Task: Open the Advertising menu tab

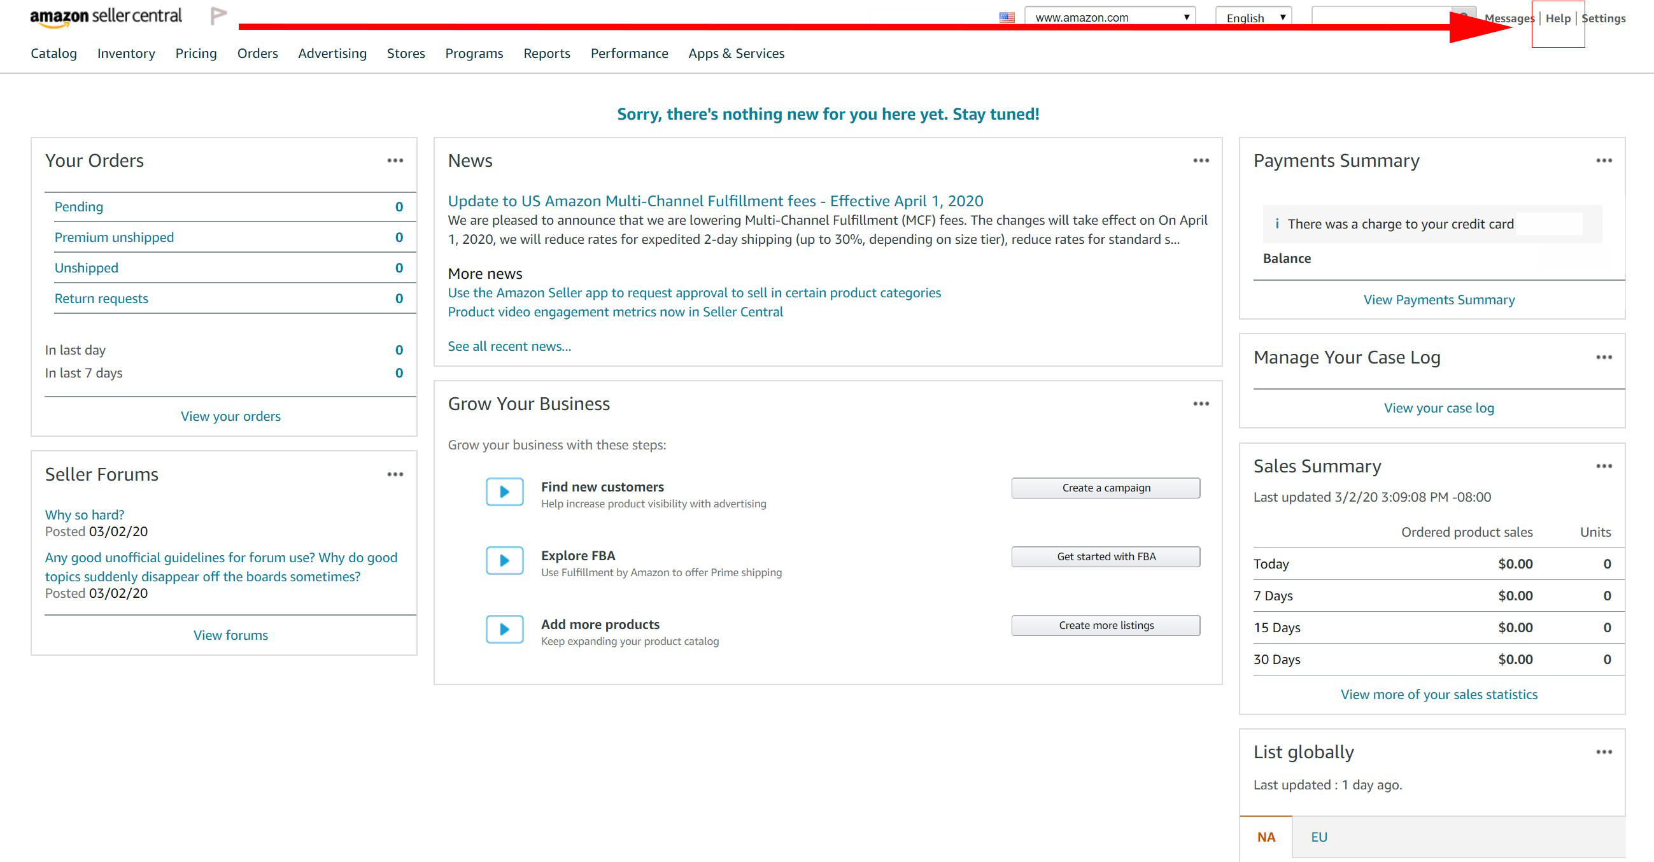Action: click(330, 52)
